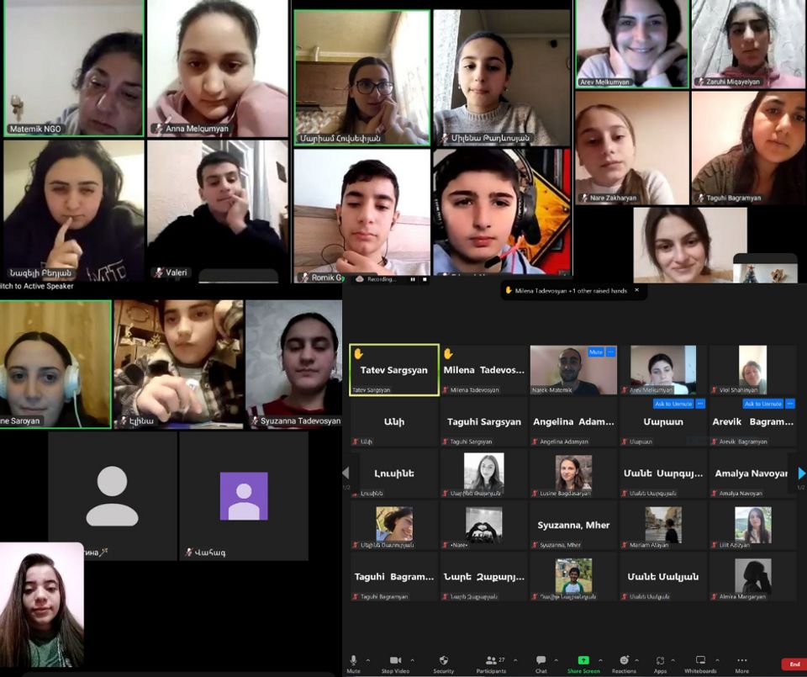Screen dimensions: 807x677
Task: Open the Participants panel
Action: tap(491, 661)
